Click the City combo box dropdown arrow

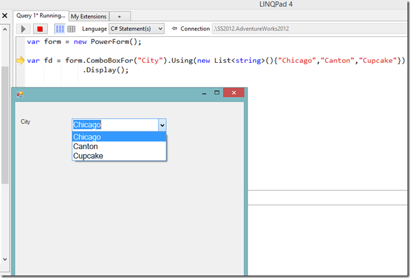click(162, 125)
